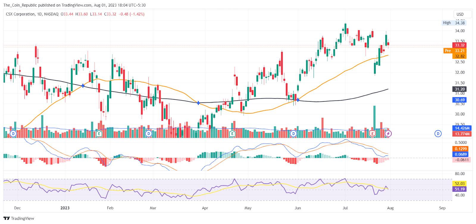Click the TradingView logo at bottom left
This screenshot has height=224, width=476.
coord(19,218)
